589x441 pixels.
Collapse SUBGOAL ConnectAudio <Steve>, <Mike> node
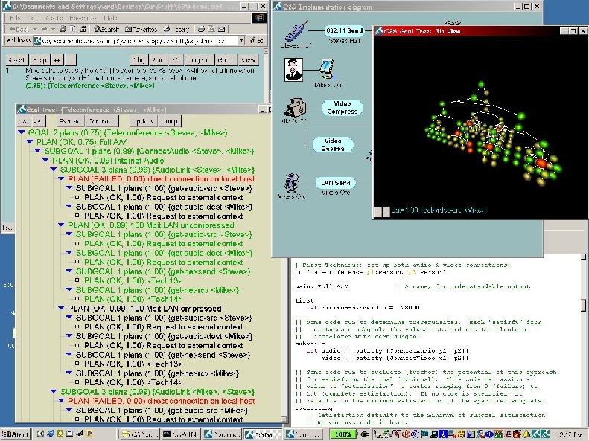37,151
